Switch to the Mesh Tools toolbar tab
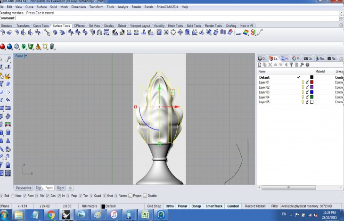 point(175,26)
